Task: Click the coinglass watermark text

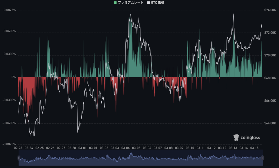Action: pyautogui.click(x=250, y=138)
